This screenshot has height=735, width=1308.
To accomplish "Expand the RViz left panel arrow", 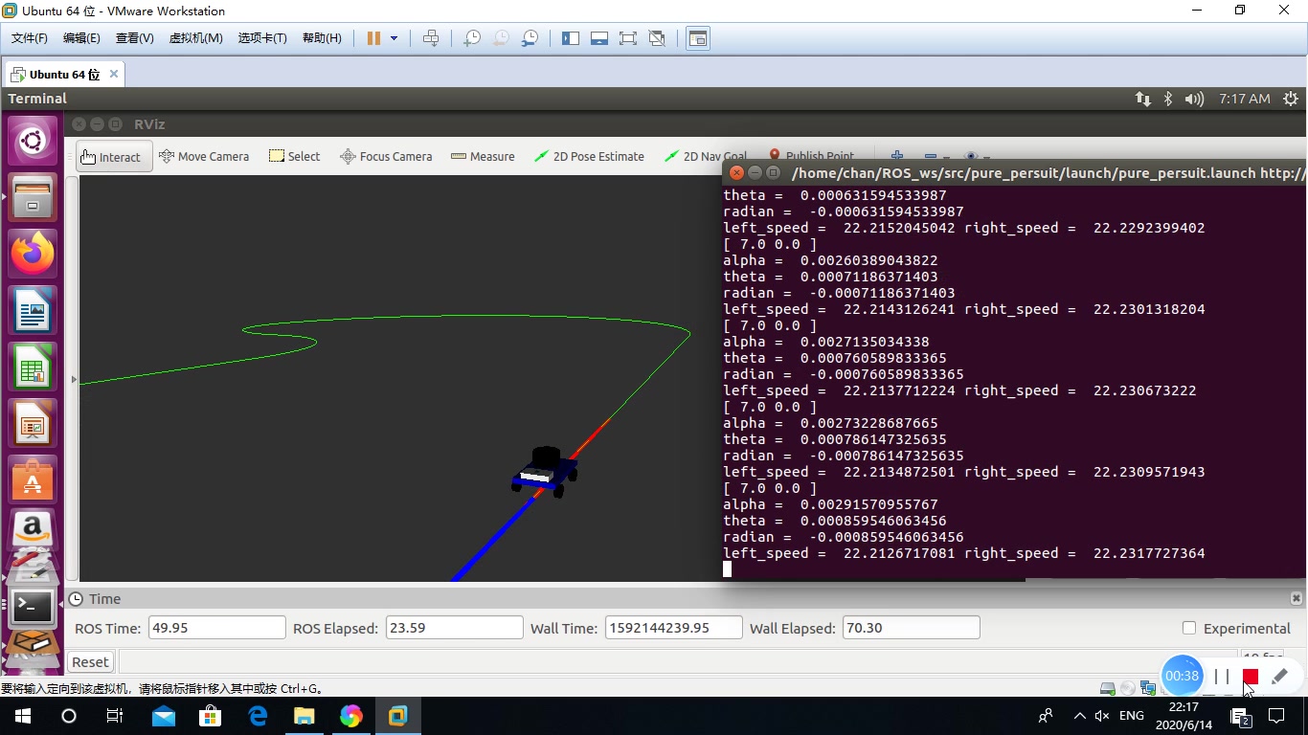I will (74, 379).
